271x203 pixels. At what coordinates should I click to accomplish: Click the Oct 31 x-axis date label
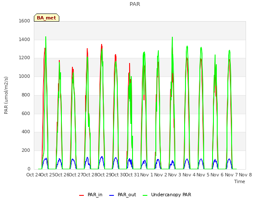(x=132, y=175)
